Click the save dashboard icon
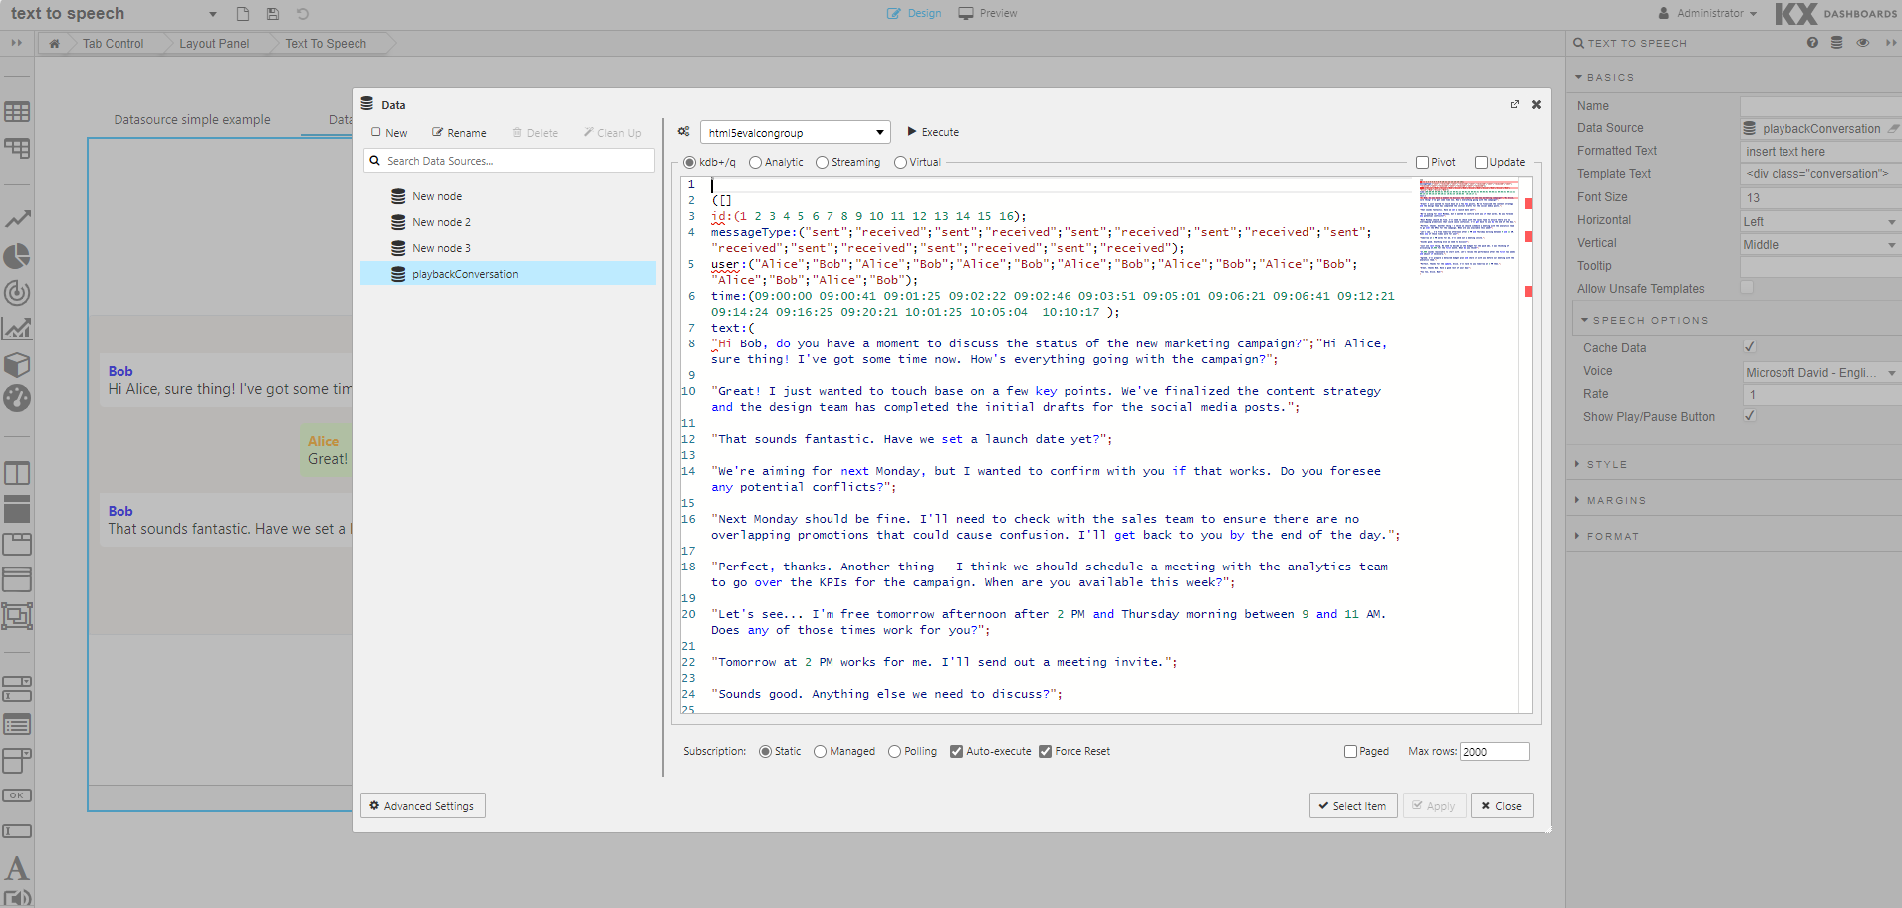Screen dimensions: 1902x908 272,14
